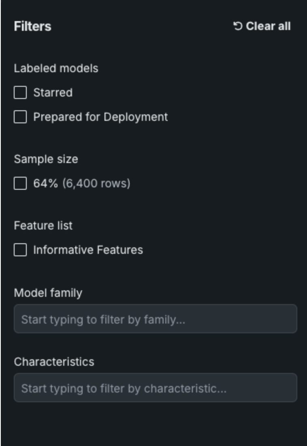
Task: Click the Labeled models section heading
Action: coord(56,68)
